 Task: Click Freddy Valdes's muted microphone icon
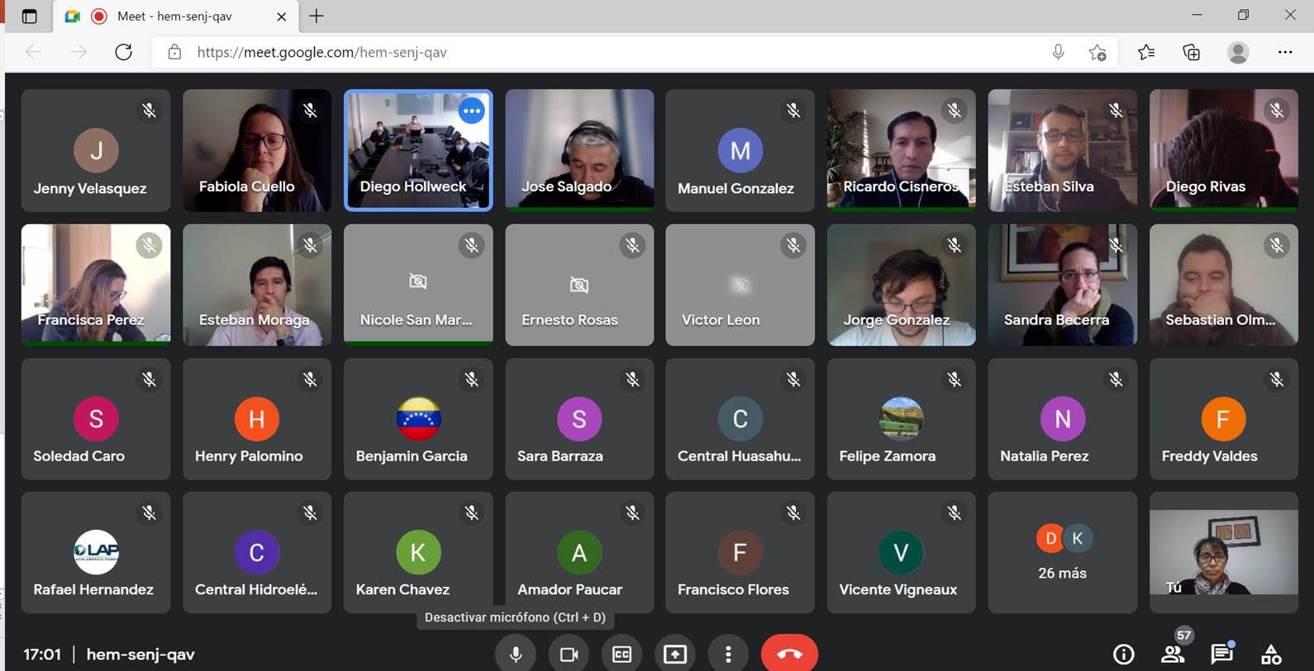pos(1277,380)
